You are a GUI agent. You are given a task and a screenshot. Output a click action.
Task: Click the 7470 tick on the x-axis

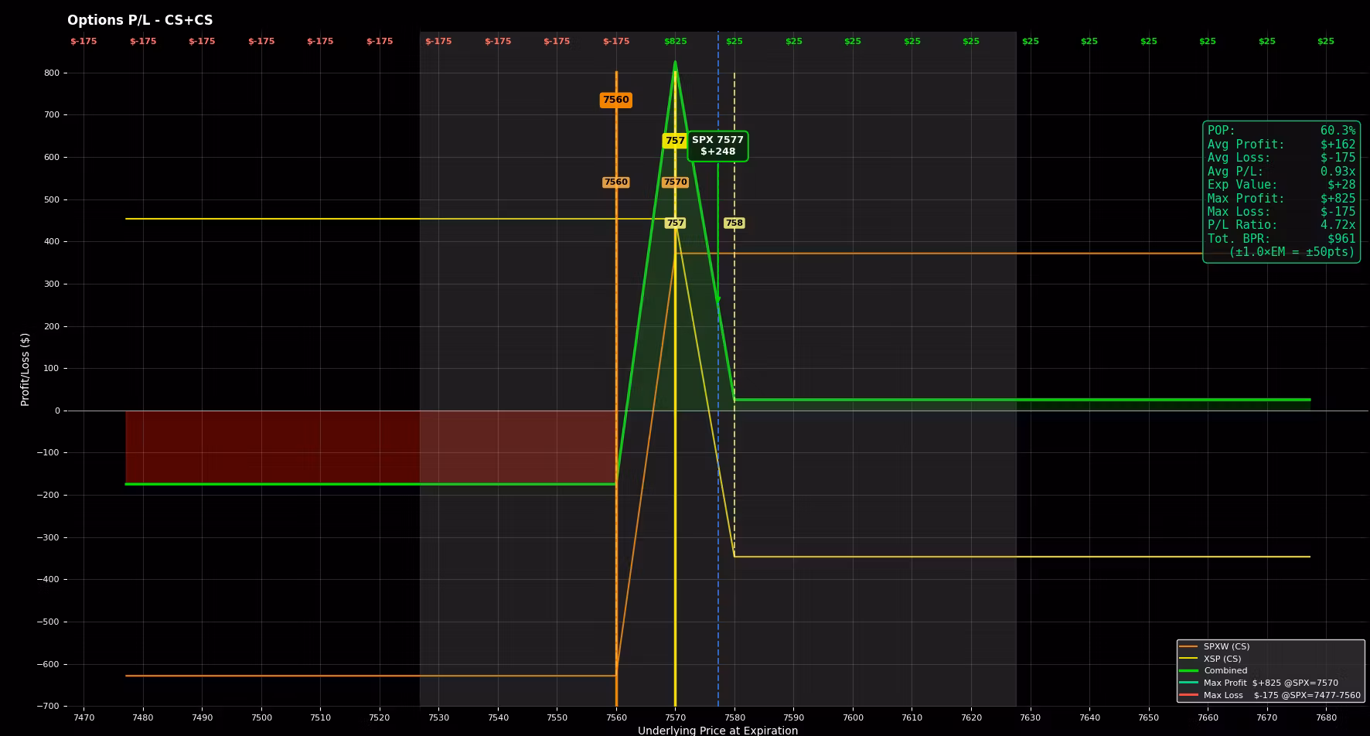(83, 717)
